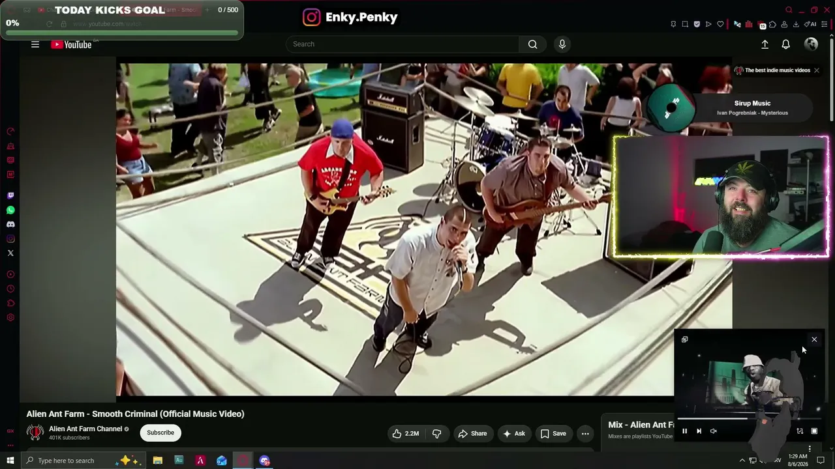The height and width of the screenshot is (469, 835).
Task: Dismiss the 'best indie music videos' chip
Action: (816, 70)
